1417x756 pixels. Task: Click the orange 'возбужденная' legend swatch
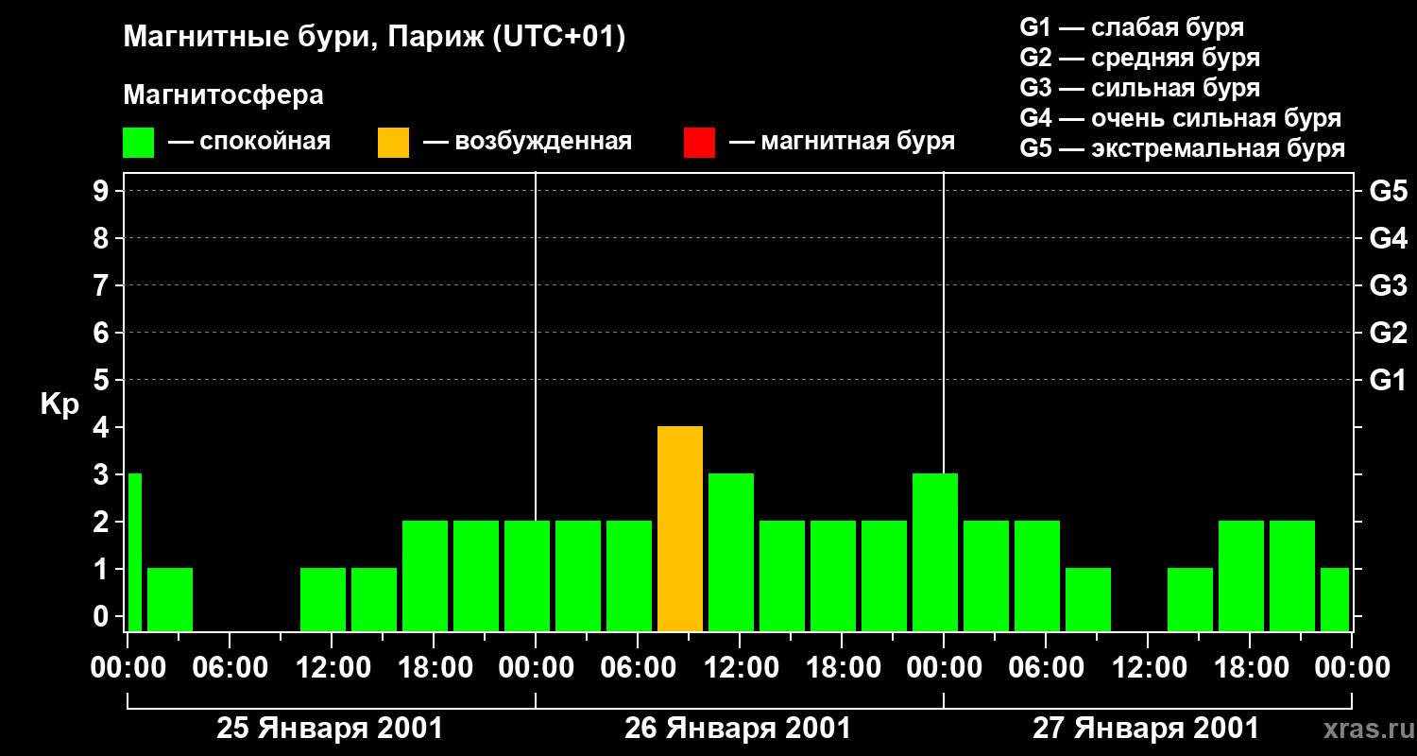(x=393, y=143)
